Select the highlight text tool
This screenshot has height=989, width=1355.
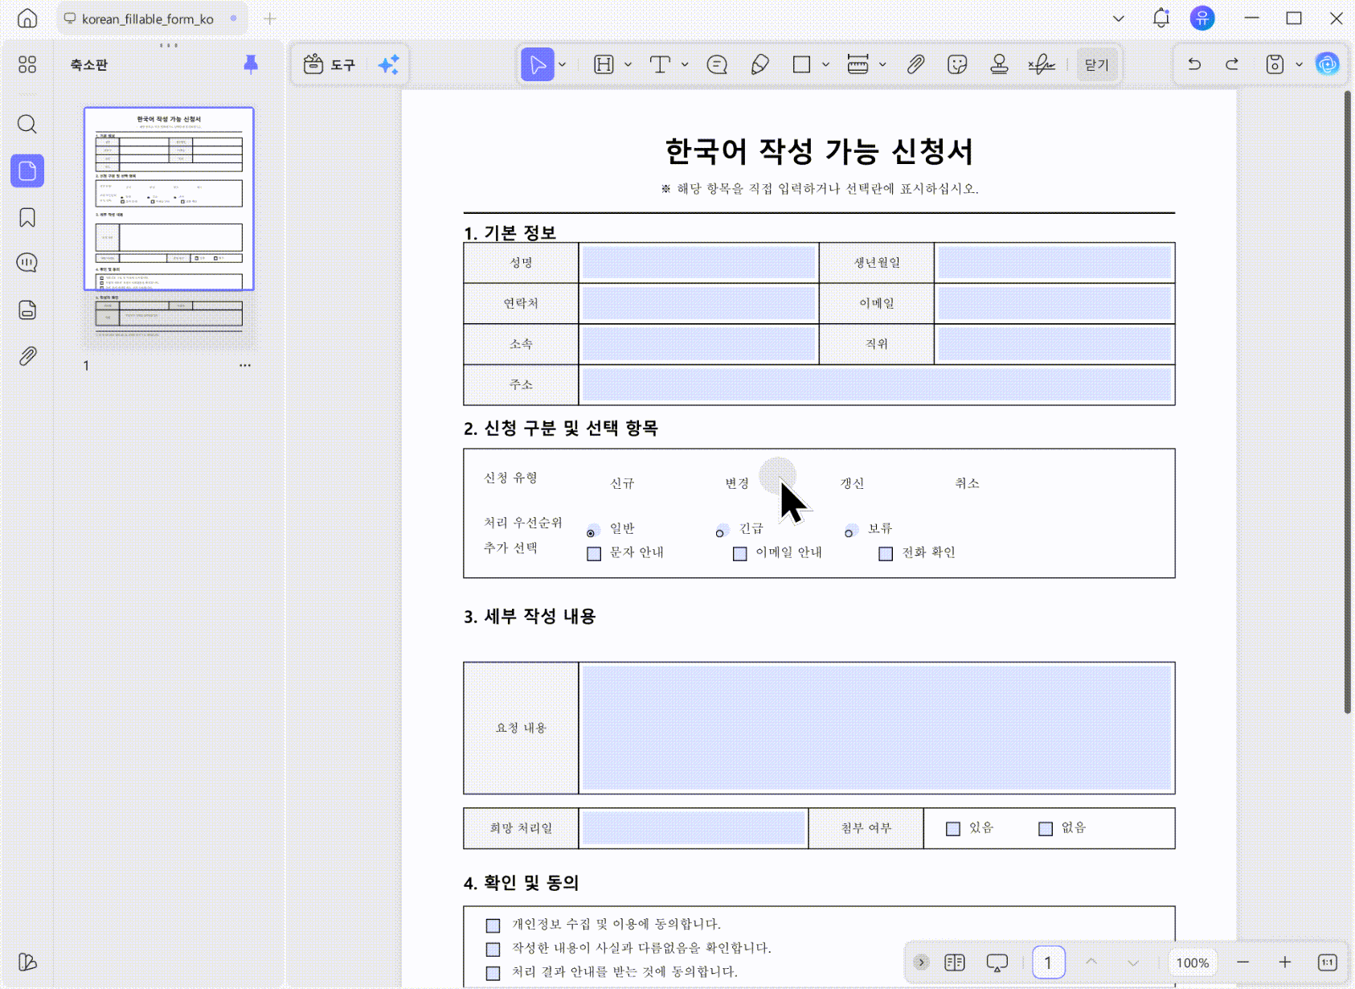click(x=604, y=64)
